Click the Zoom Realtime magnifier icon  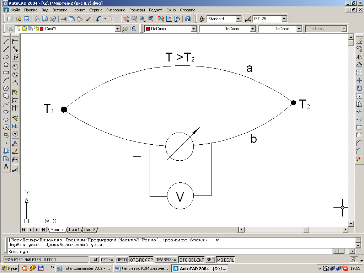134,19
